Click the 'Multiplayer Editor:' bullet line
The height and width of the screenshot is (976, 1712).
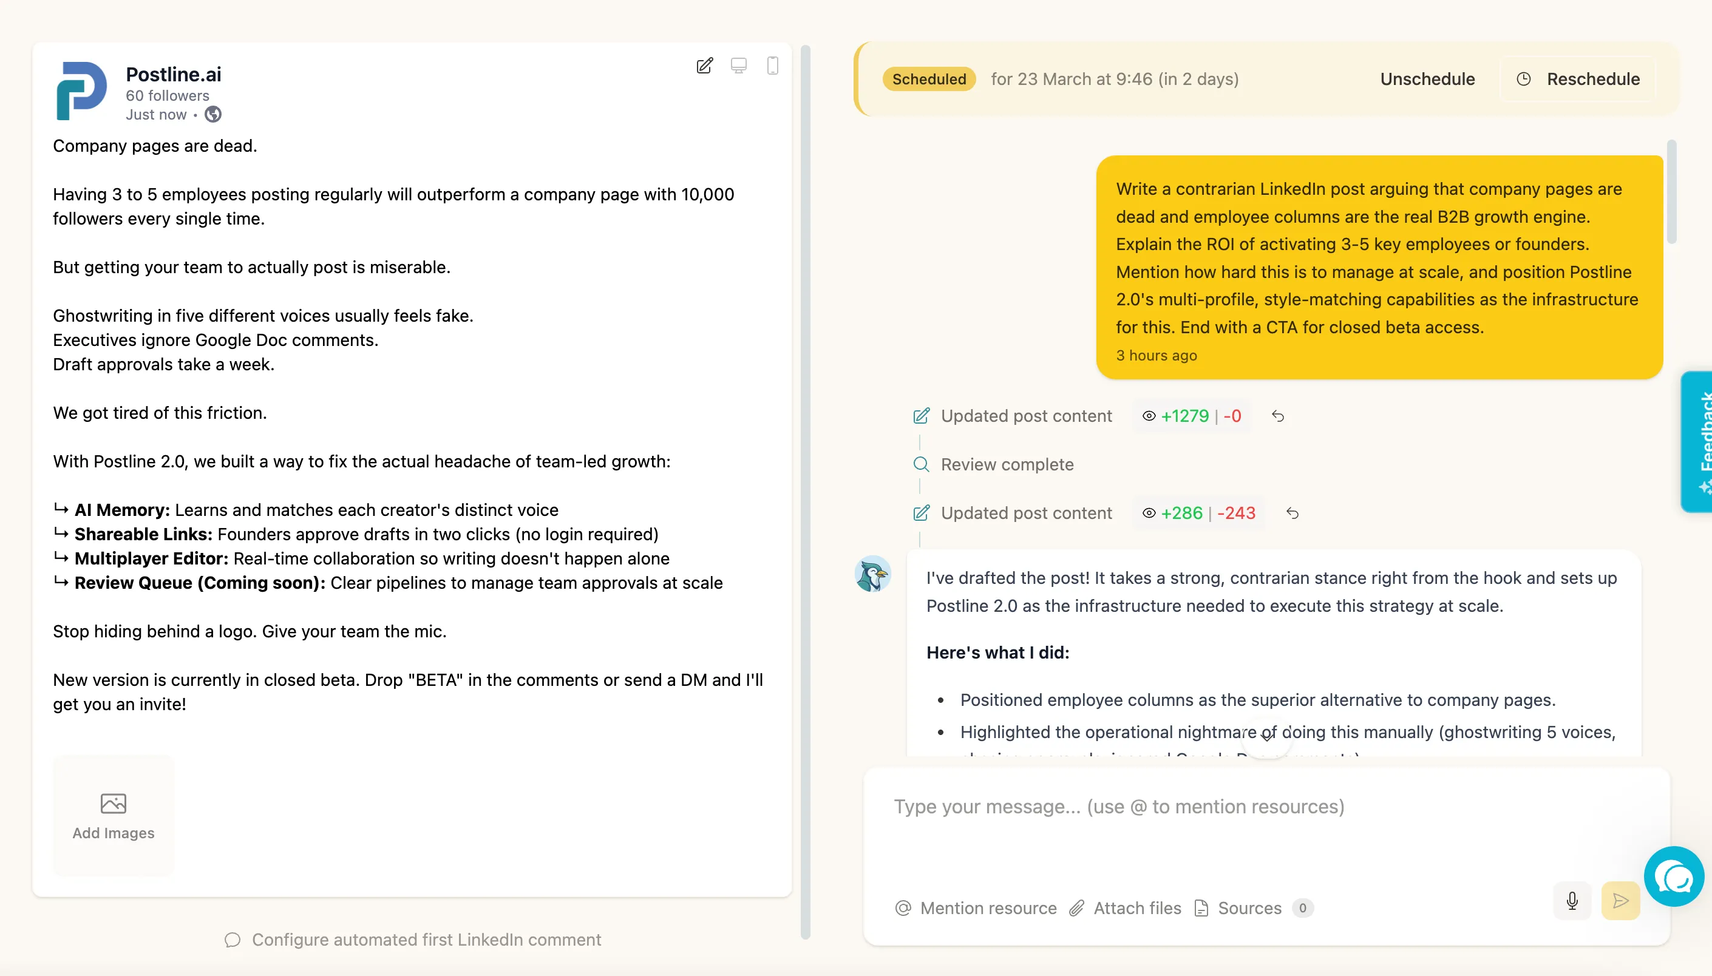pyautogui.click(x=361, y=558)
